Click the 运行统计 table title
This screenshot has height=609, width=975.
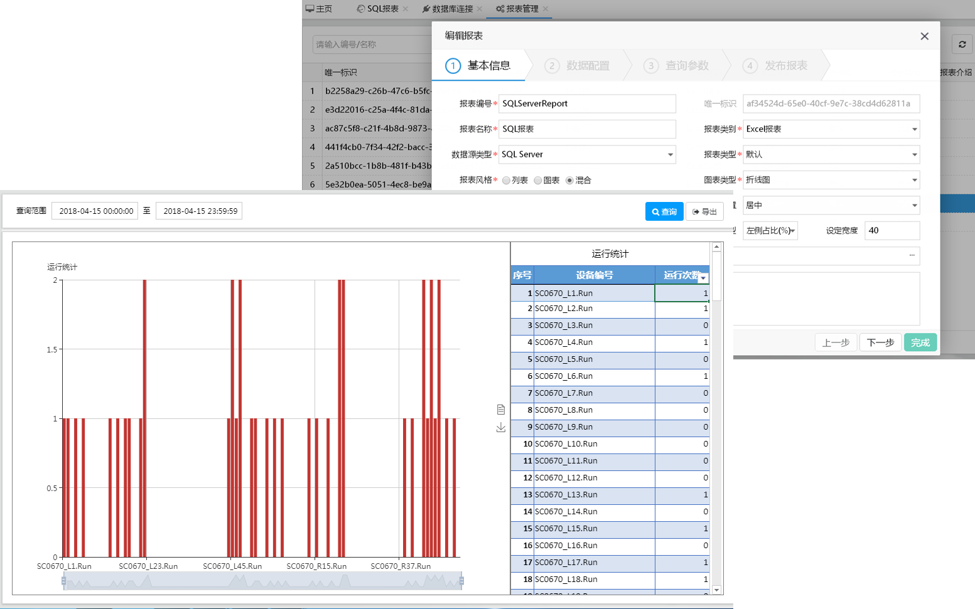tap(610, 254)
